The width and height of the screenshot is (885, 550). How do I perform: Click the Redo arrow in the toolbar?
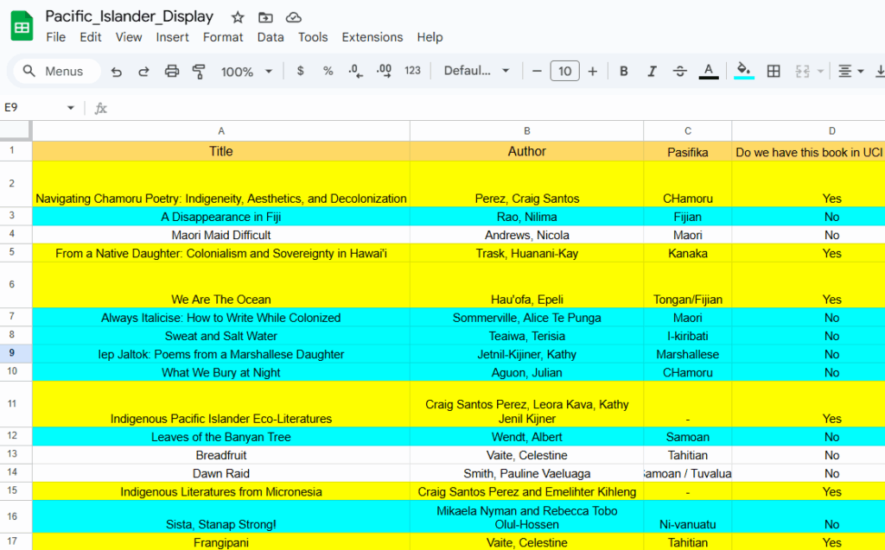pos(143,72)
